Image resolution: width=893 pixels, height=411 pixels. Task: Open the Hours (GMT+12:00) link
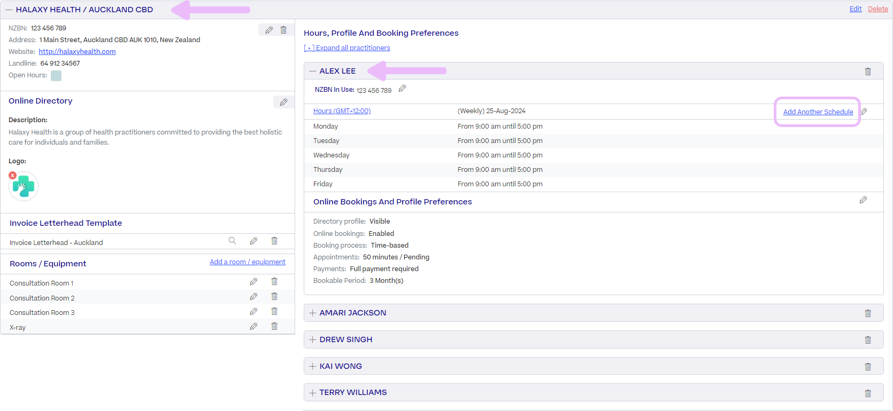point(342,111)
